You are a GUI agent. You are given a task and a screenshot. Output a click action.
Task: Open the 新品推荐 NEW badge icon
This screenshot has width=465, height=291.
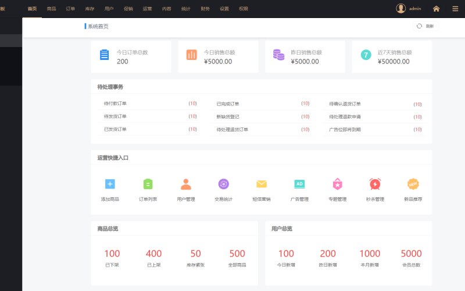413,184
